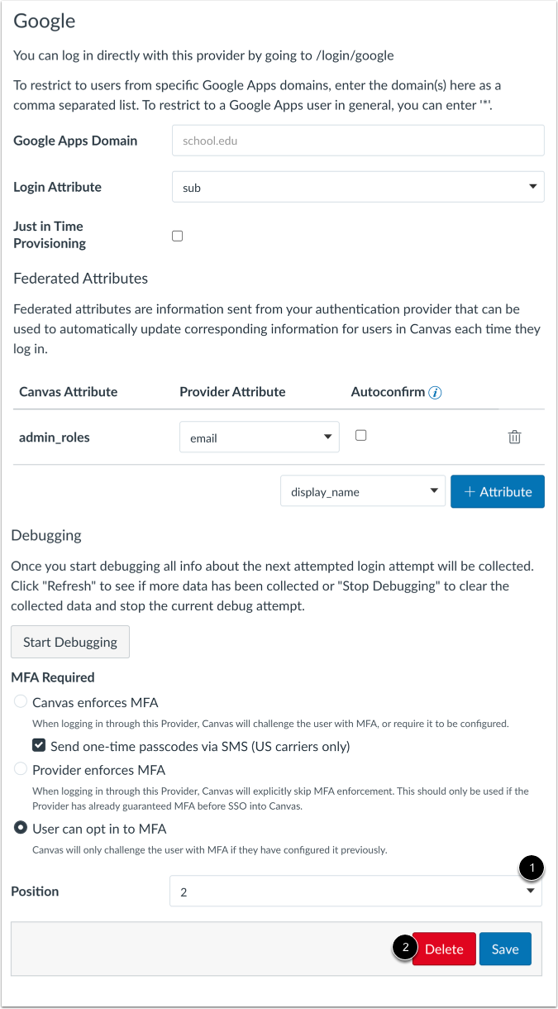Image resolution: width=558 pixels, height=1009 pixels.
Task: Enable Just in Time Provisioning
Action: click(177, 236)
